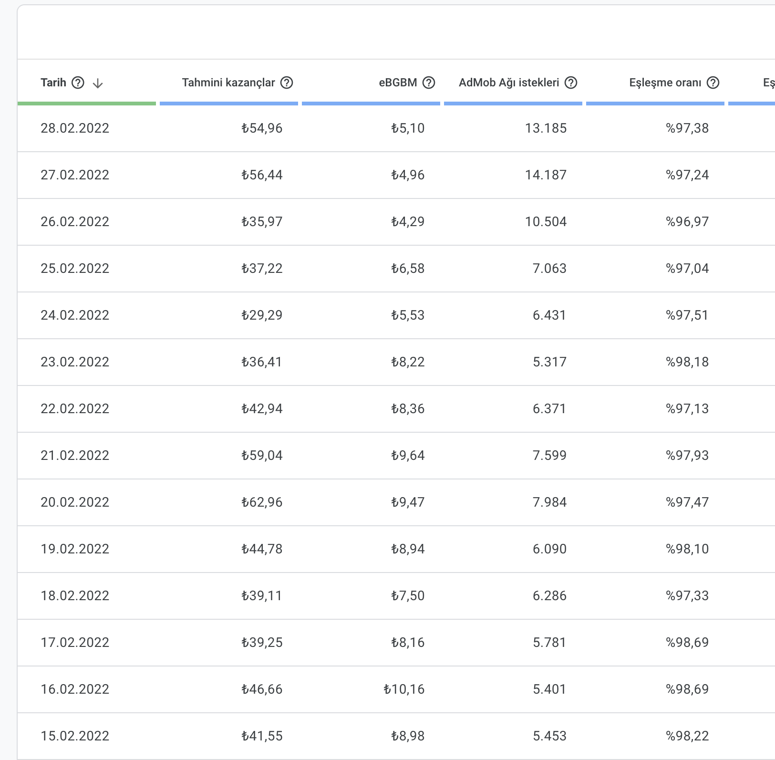Click the earnings value ₺35,97

point(262,222)
